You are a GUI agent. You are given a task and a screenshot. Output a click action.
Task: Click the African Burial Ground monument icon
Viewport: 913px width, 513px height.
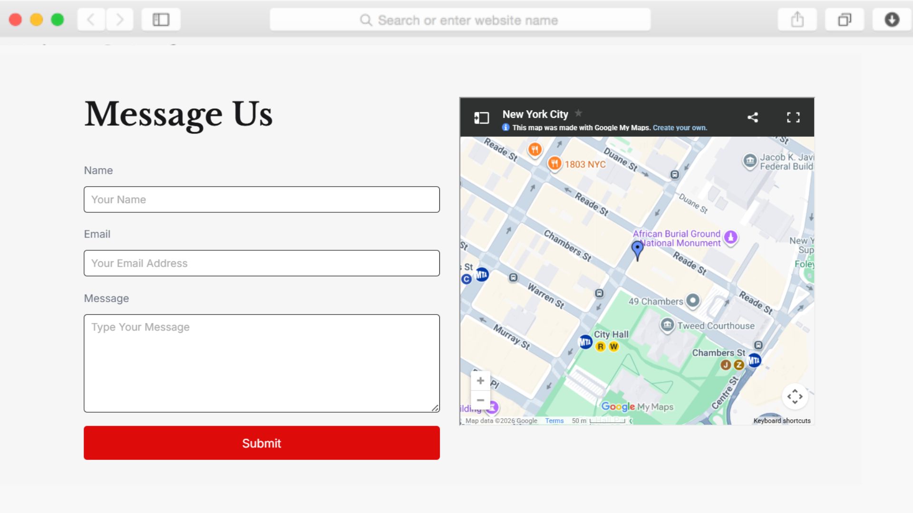pyautogui.click(x=731, y=237)
